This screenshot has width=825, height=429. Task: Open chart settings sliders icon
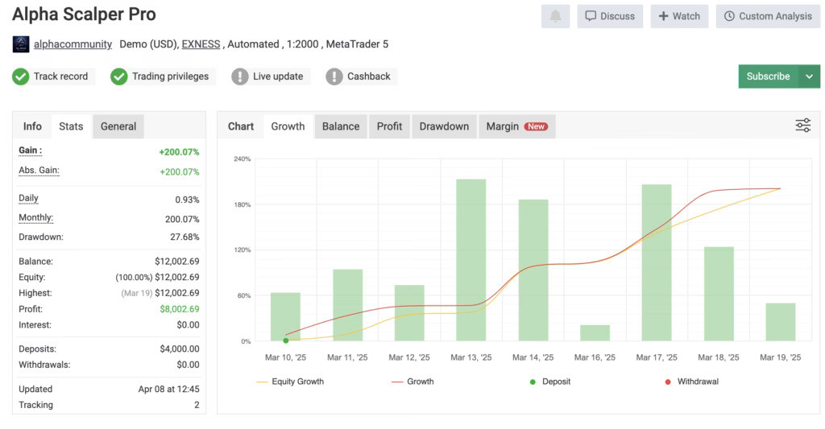(802, 126)
